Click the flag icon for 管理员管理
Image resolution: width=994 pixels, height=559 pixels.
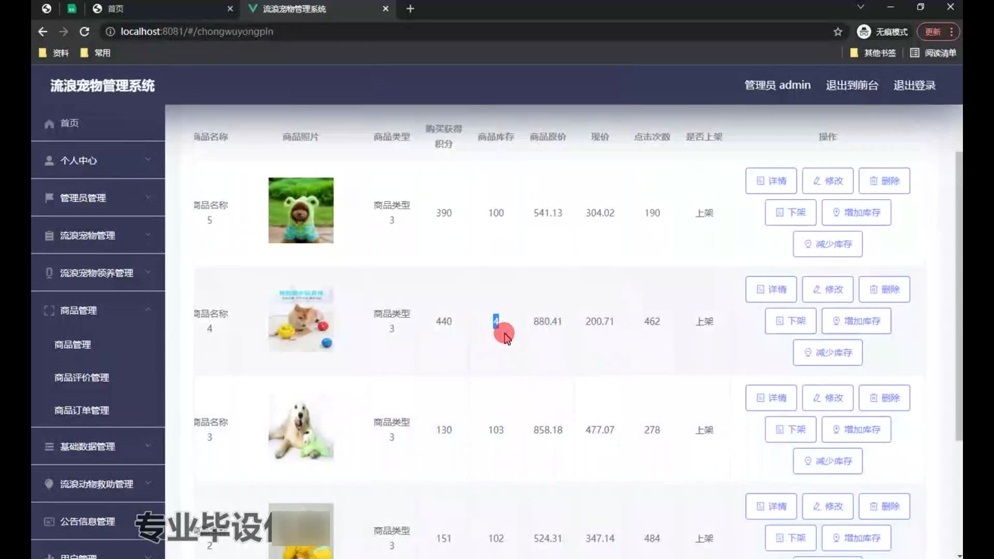[49, 198]
